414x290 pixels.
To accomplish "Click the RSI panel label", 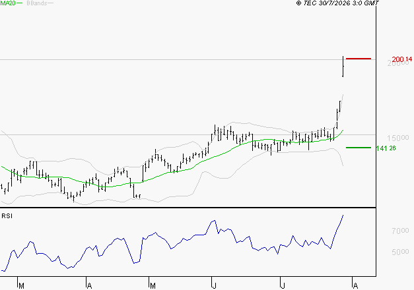I will [x=7, y=216].
